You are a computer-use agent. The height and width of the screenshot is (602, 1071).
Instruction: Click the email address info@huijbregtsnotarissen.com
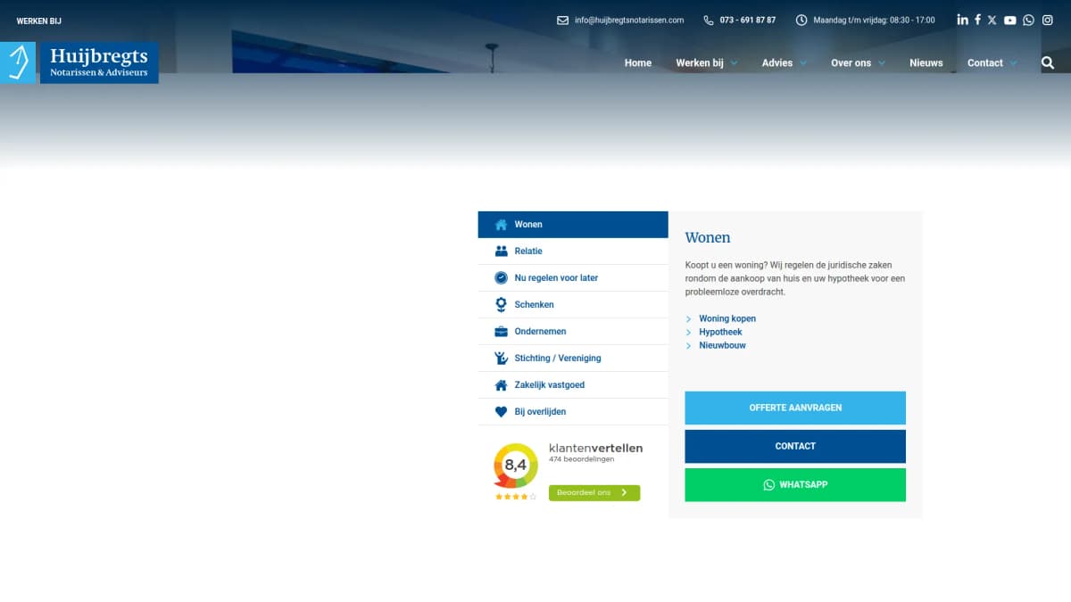click(628, 20)
